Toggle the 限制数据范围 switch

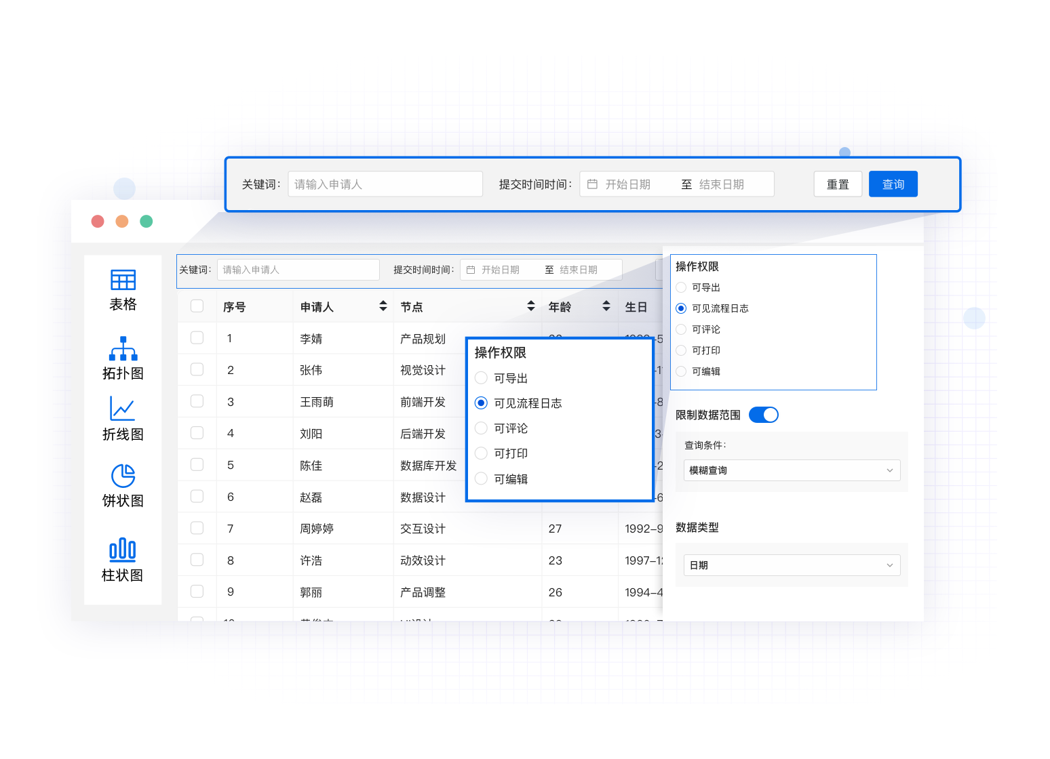coord(763,415)
